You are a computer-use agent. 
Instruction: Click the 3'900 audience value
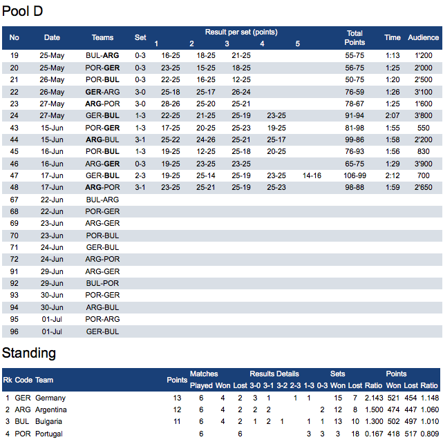pyautogui.click(x=423, y=164)
